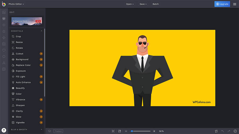This screenshot has height=134, width=239.
Task: Select Batch from the top bar
Action: click(156, 4)
